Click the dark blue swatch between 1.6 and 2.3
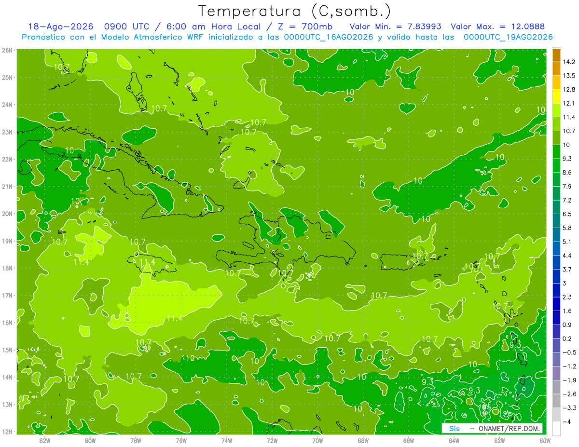The image size is (579, 447). 557,304
